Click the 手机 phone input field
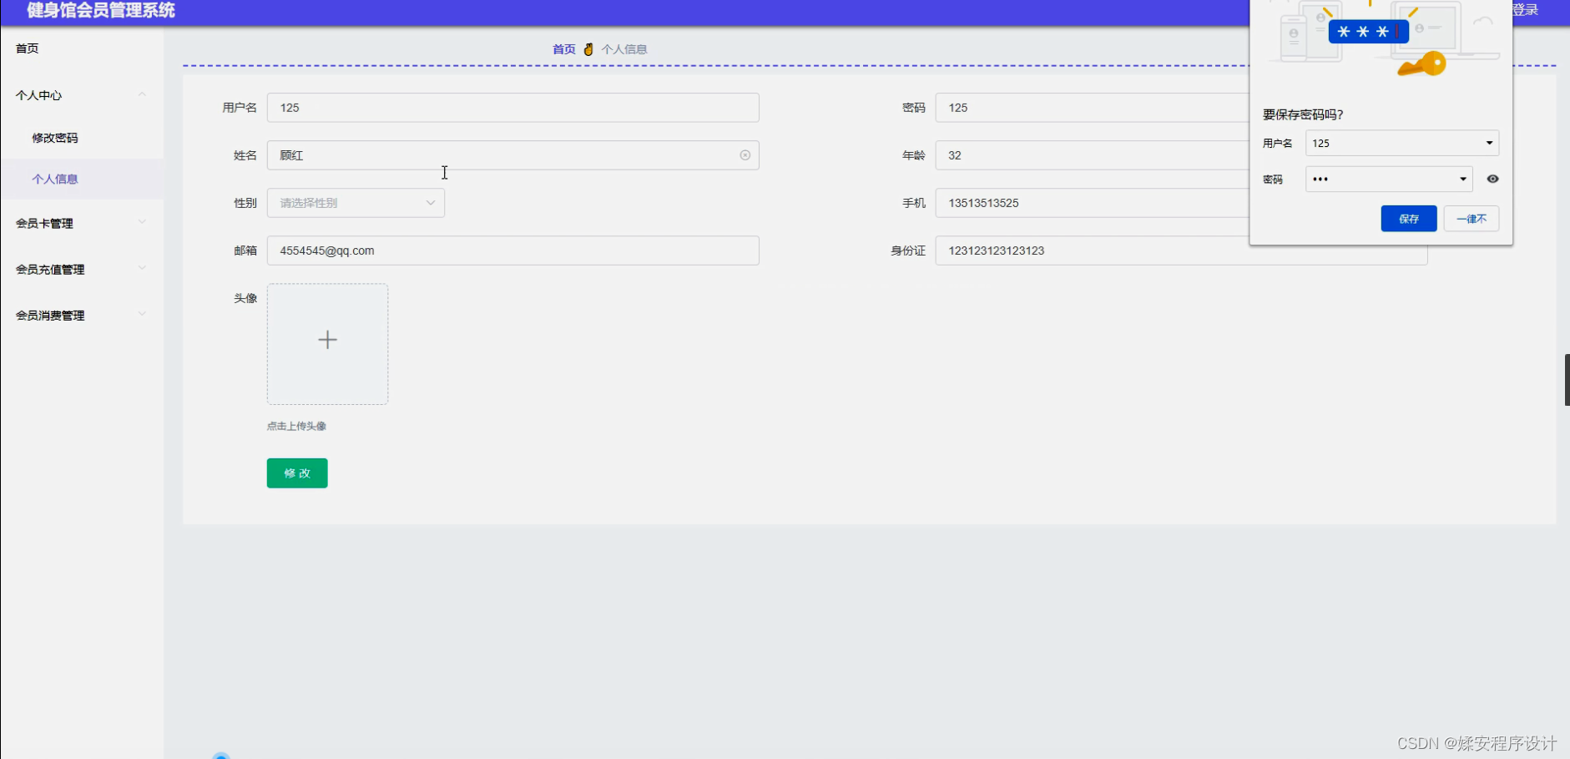 pos(1092,203)
